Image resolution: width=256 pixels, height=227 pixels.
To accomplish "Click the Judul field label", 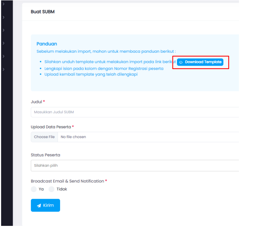I will (x=36, y=101).
